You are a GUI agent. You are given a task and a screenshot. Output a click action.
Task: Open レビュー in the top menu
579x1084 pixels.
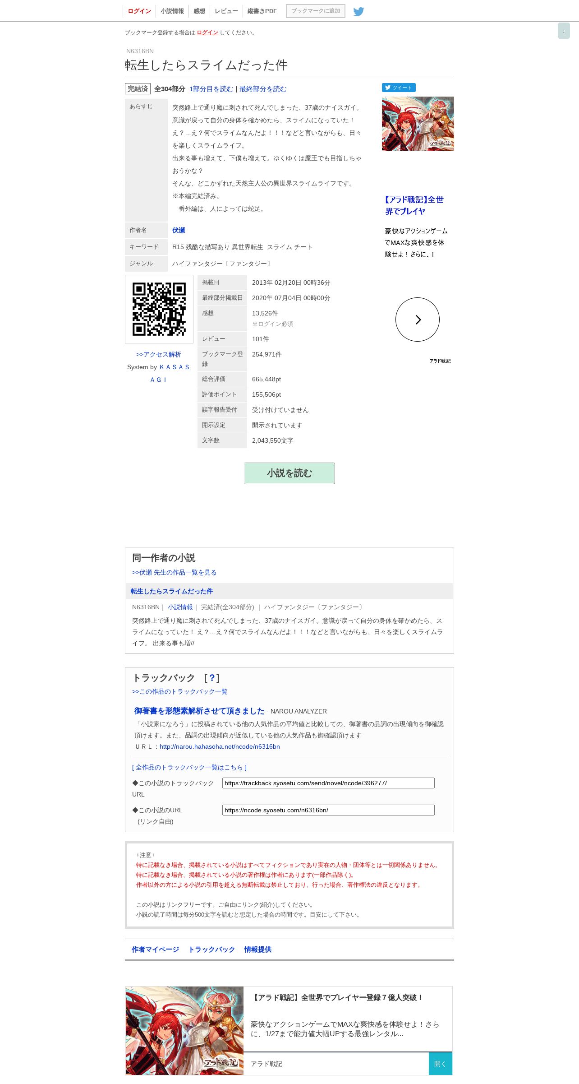pos(226,11)
